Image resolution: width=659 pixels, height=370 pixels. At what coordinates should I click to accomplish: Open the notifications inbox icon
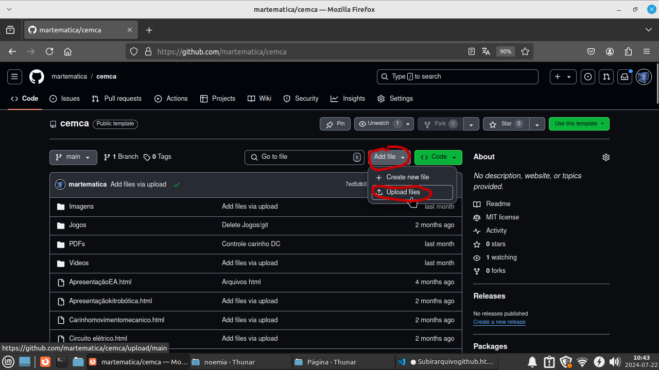click(x=625, y=77)
